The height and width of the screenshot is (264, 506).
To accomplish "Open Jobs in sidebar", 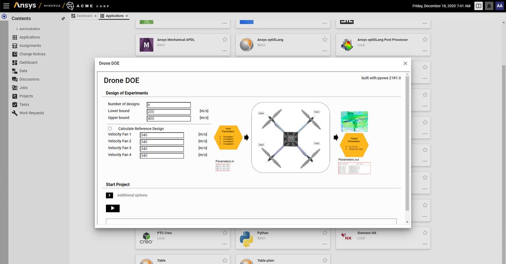I will [23, 88].
